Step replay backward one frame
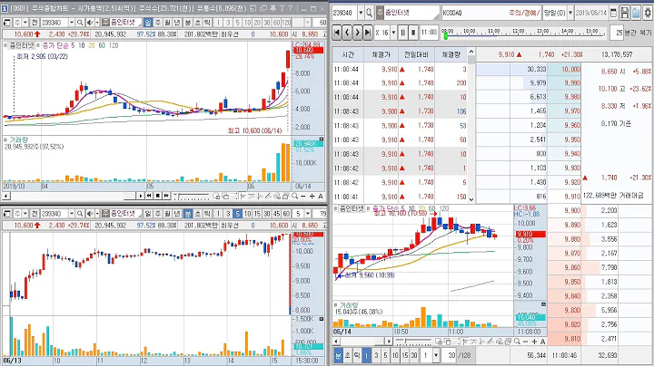Viewport: 654px width, 366px height. click(347, 32)
